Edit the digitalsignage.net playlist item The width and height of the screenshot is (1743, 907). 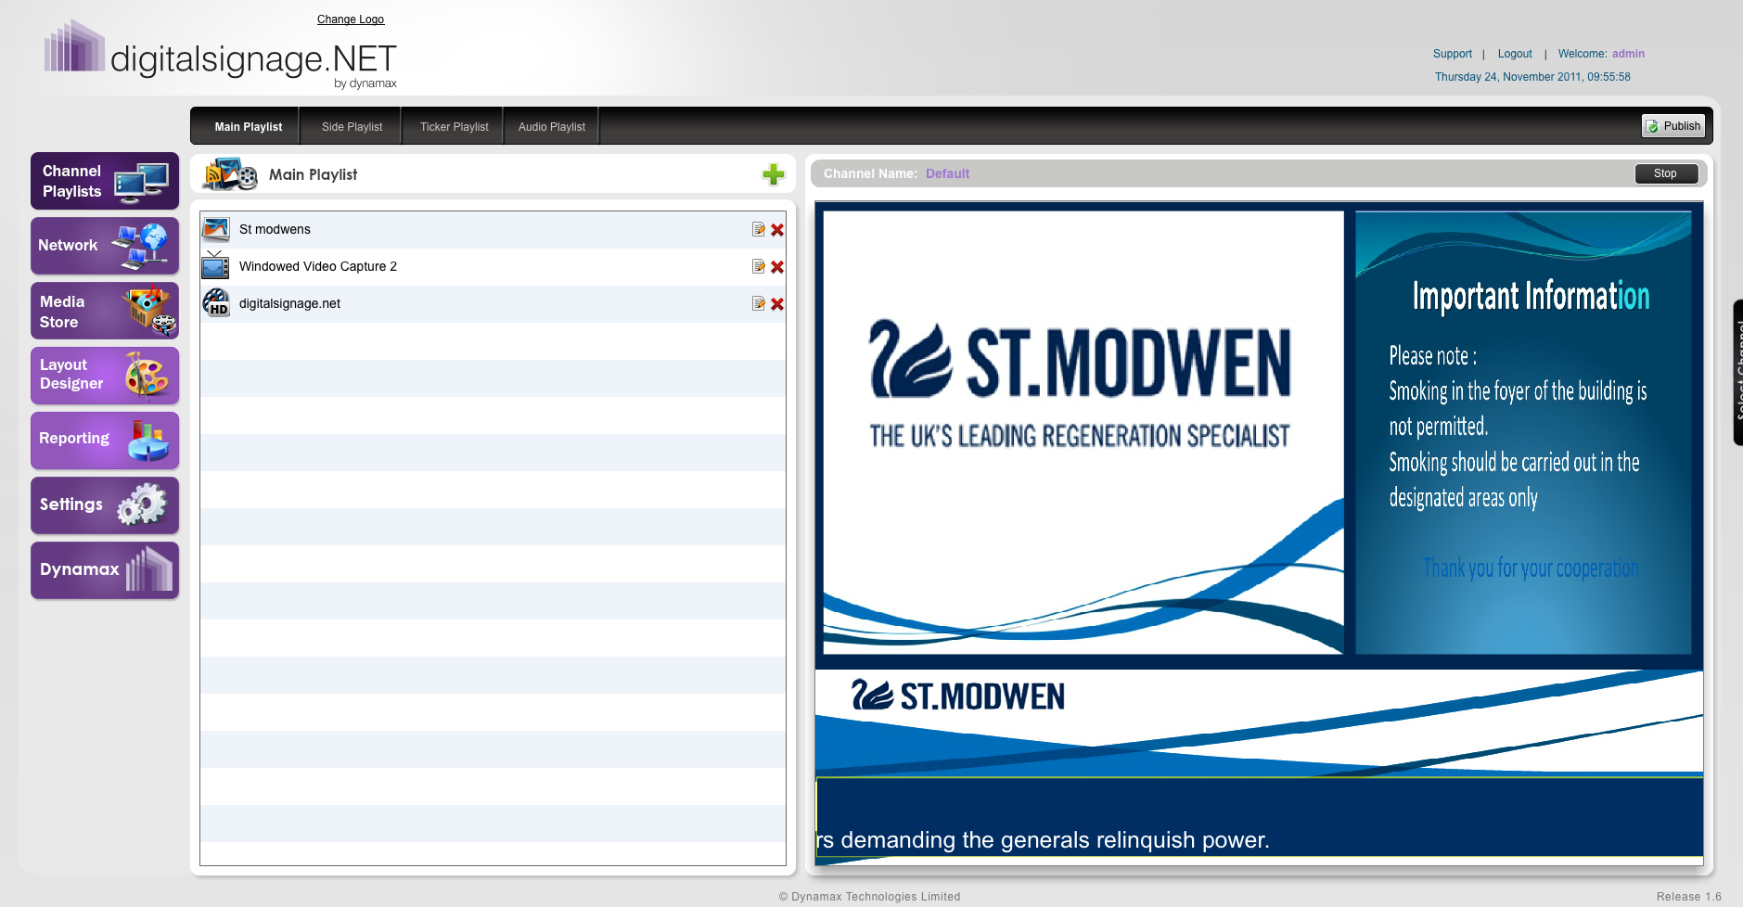759,303
